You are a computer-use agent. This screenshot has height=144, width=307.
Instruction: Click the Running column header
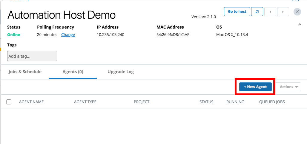(x=235, y=102)
